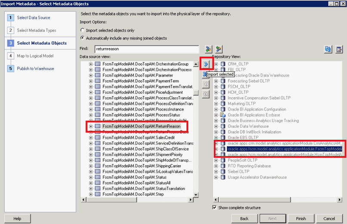Click the Data source view horizontal scroll thumb
This screenshot has width=347, height=224.
111,199
